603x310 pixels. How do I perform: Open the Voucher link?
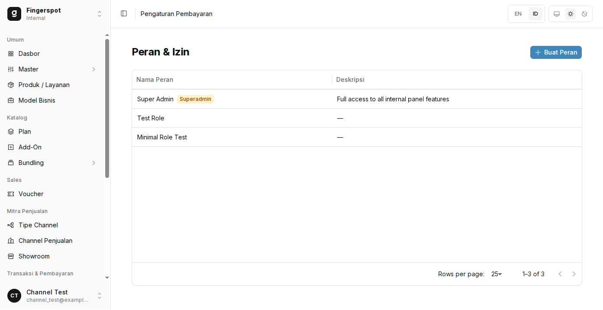tap(52, 194)
